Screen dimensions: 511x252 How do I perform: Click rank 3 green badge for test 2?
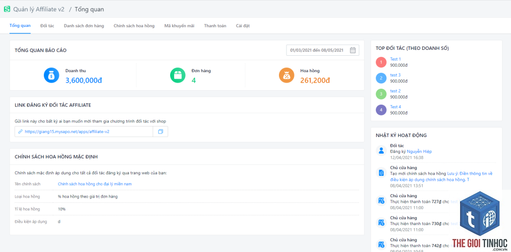click(381, 94)
